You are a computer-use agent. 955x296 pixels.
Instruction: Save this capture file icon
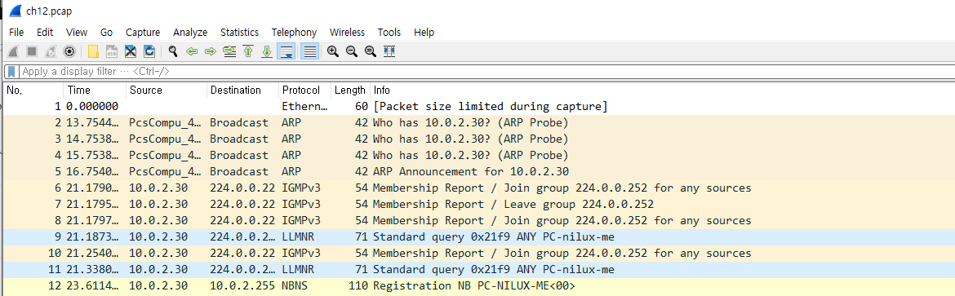pos(112,51)
